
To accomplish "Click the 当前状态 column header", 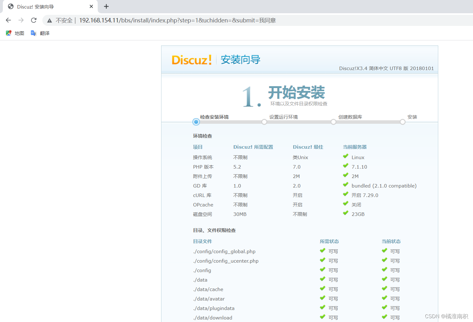I will tap(391, 241).
